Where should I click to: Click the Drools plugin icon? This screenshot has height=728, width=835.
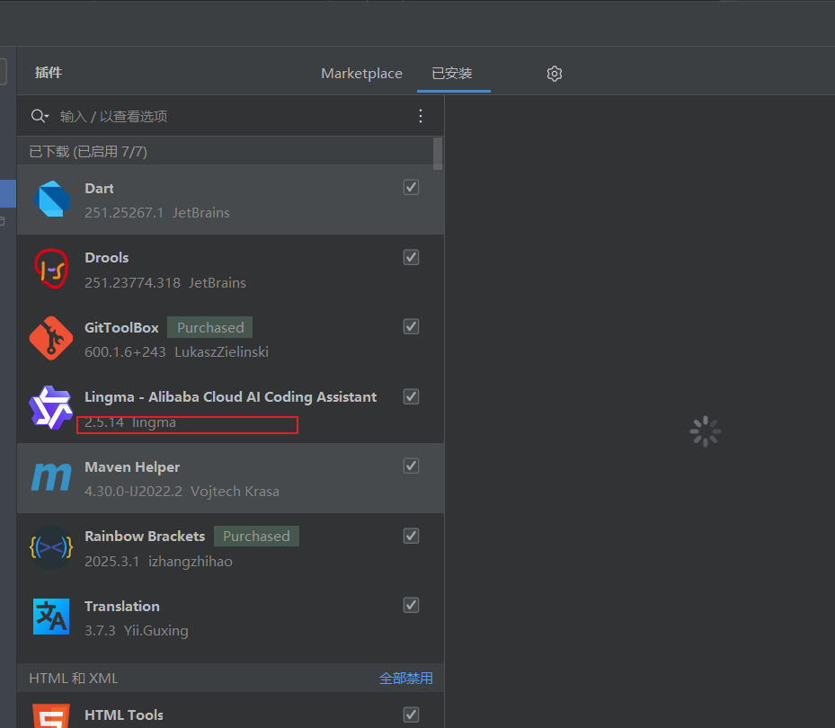[x=51, y=269]
